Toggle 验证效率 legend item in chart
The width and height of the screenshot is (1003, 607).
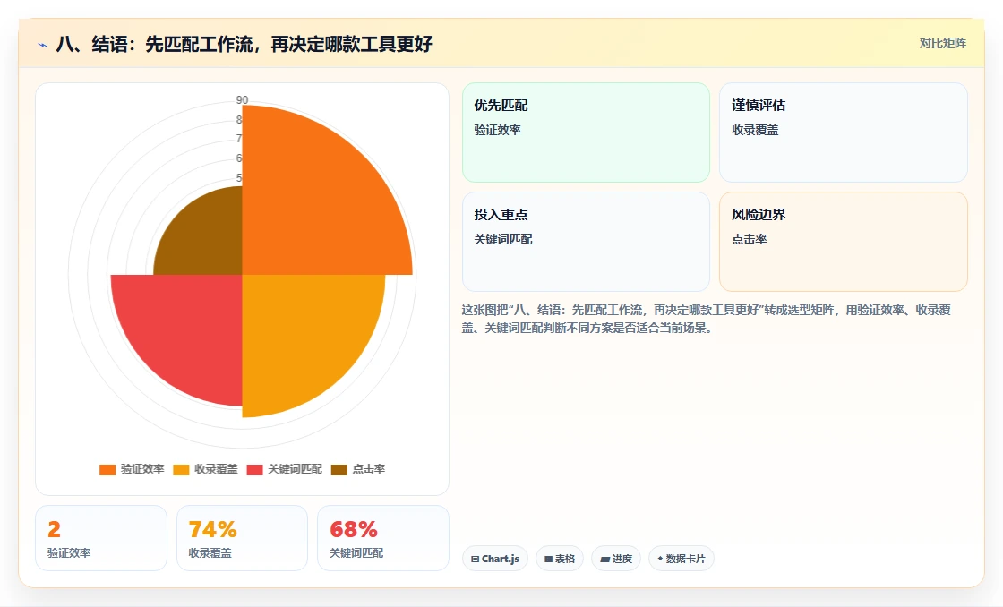pyautogui.click(x=132, y=469)
